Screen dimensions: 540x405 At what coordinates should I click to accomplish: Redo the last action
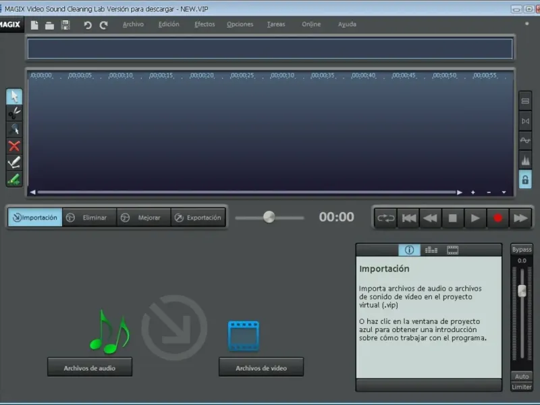pyautogui.click(x=103, y=25)
